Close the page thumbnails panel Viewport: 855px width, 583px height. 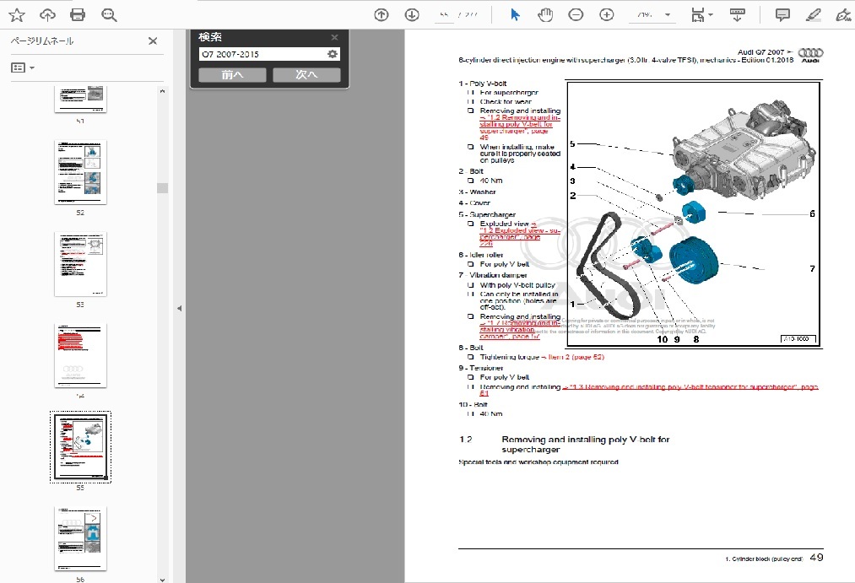tap(153, 40)
